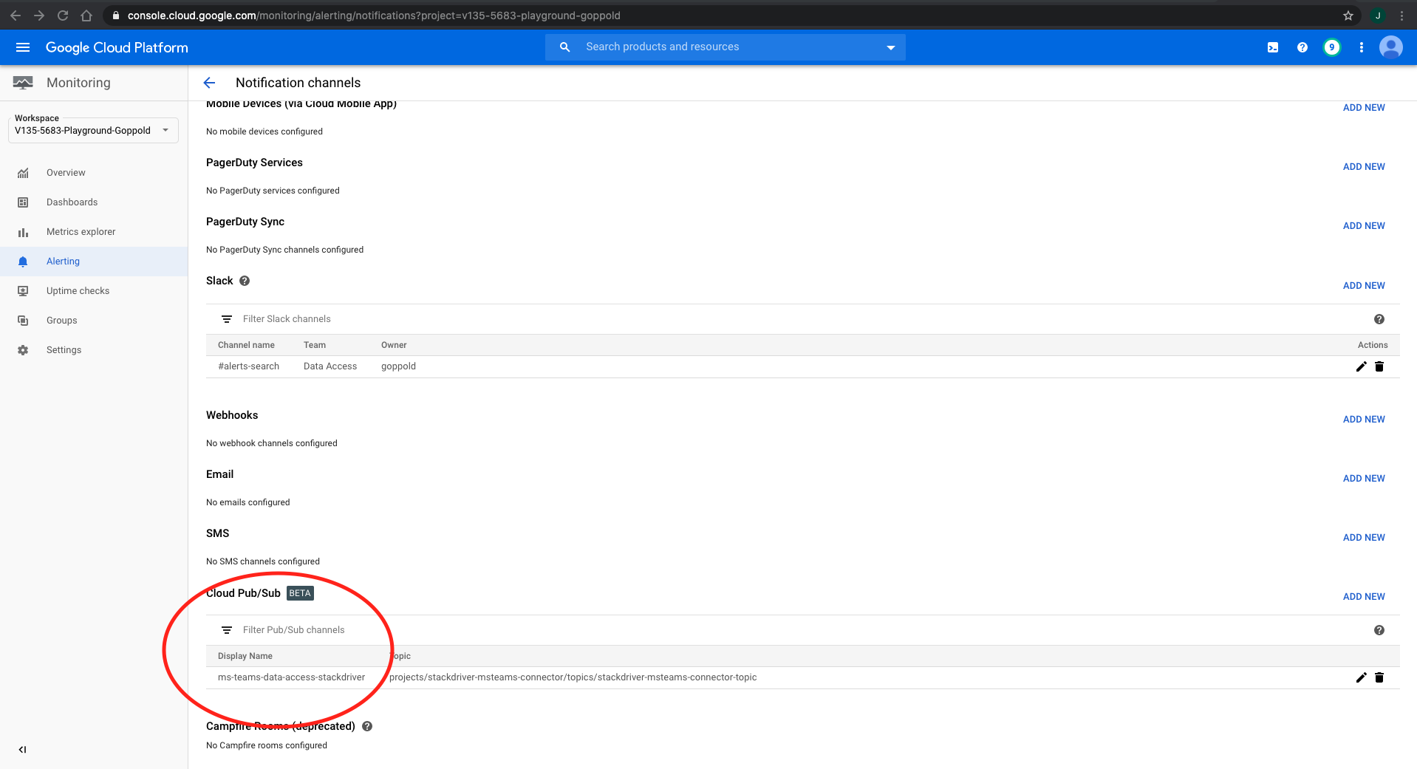
Task: Reload the page using the browser refresh icon
Action: coord(63,16)
